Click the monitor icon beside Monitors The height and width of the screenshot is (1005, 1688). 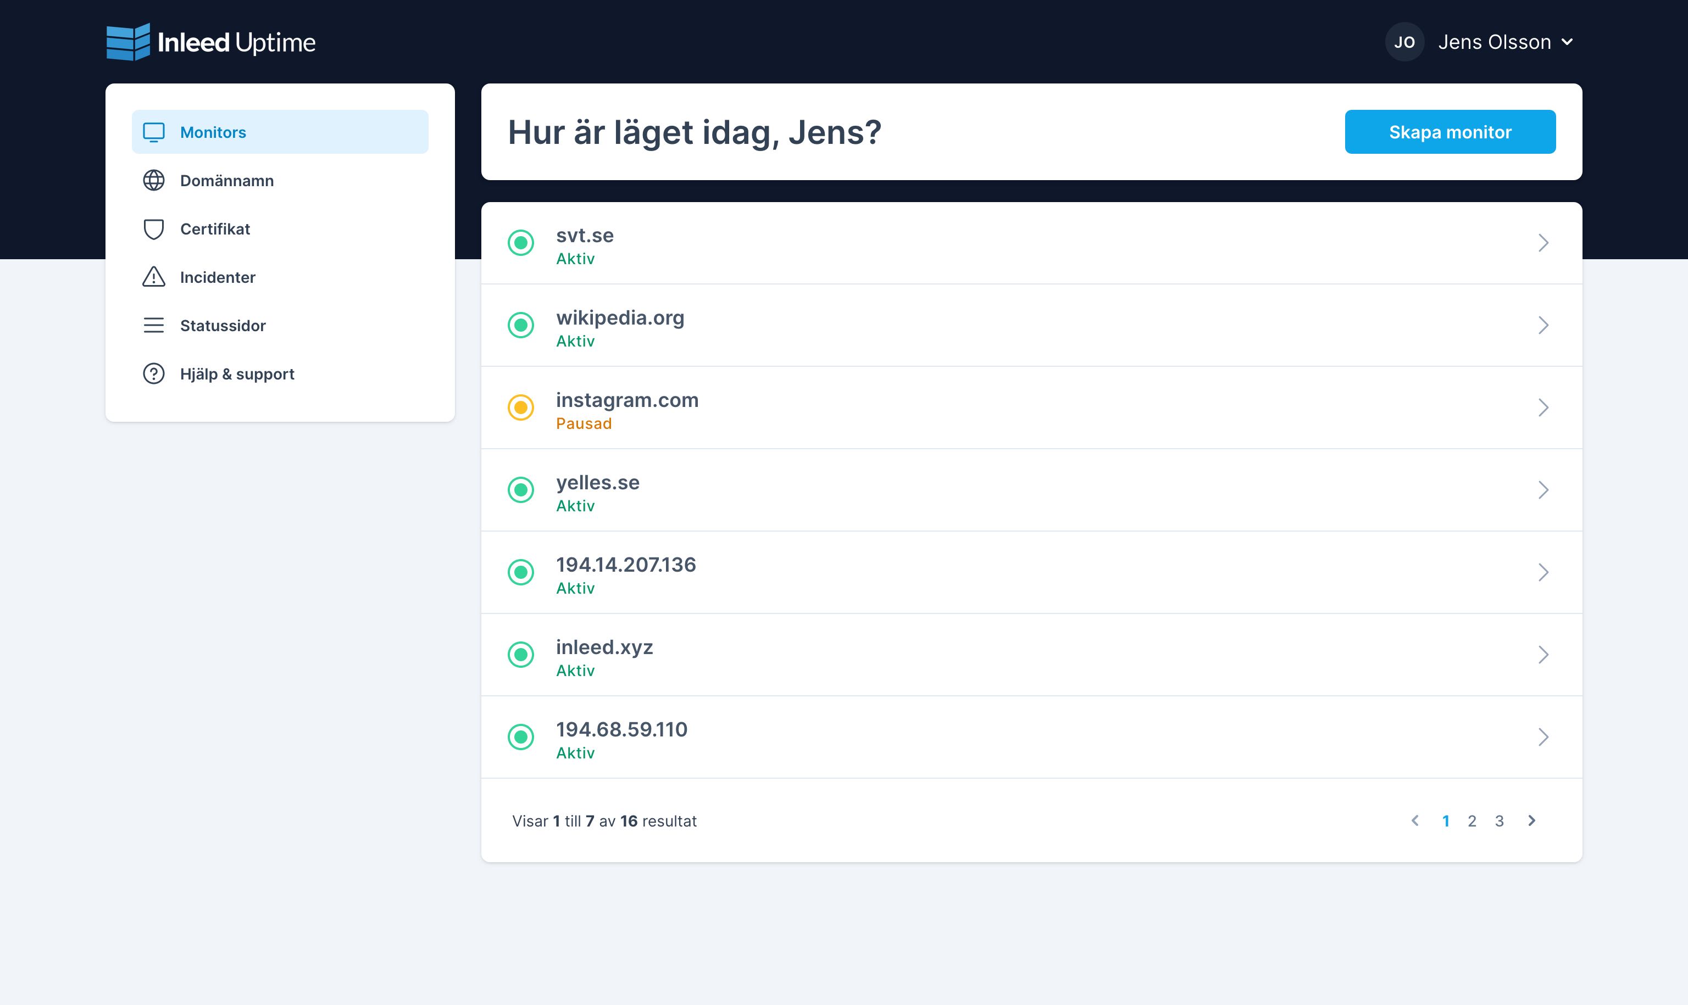[x=154, y=132]
